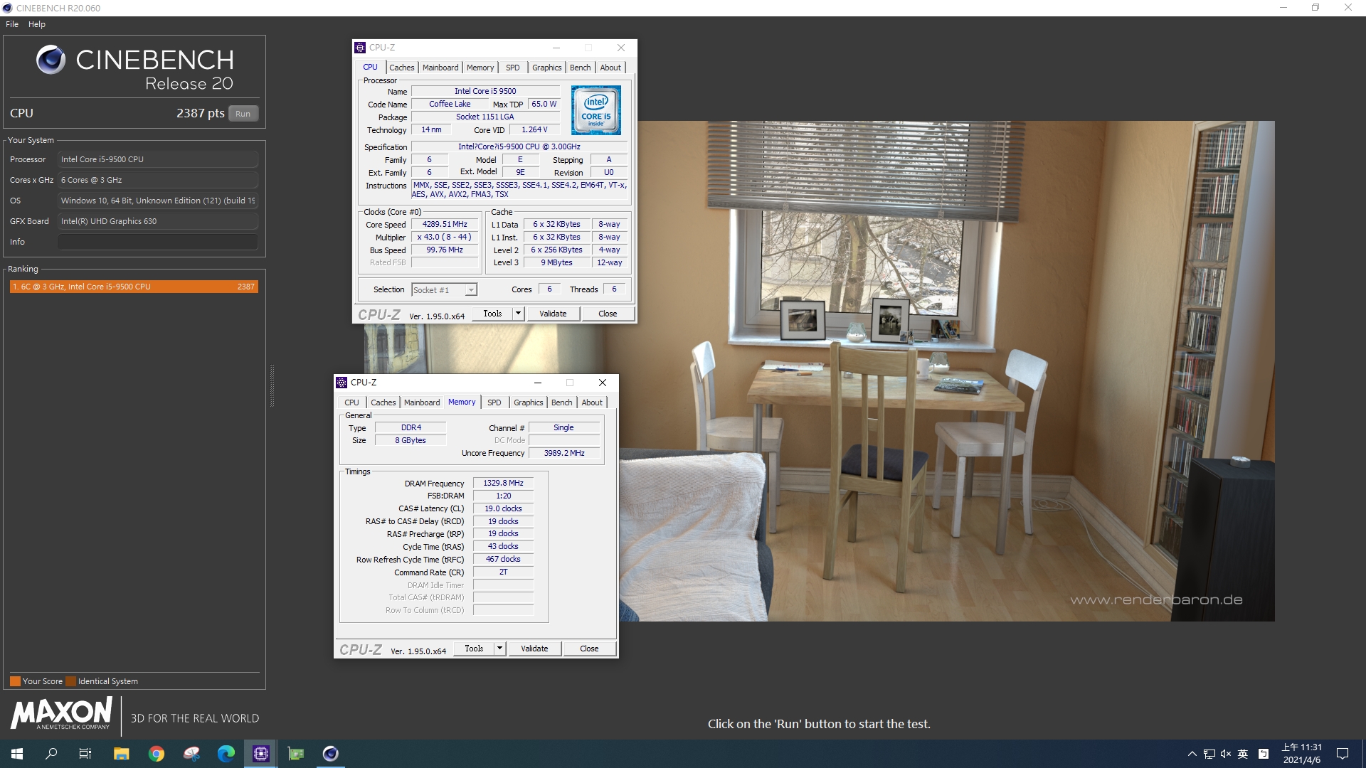Click Intel Core i5 logo in CPU-Z
Screen dimensions: 1366x768
[x=596, y=110]
